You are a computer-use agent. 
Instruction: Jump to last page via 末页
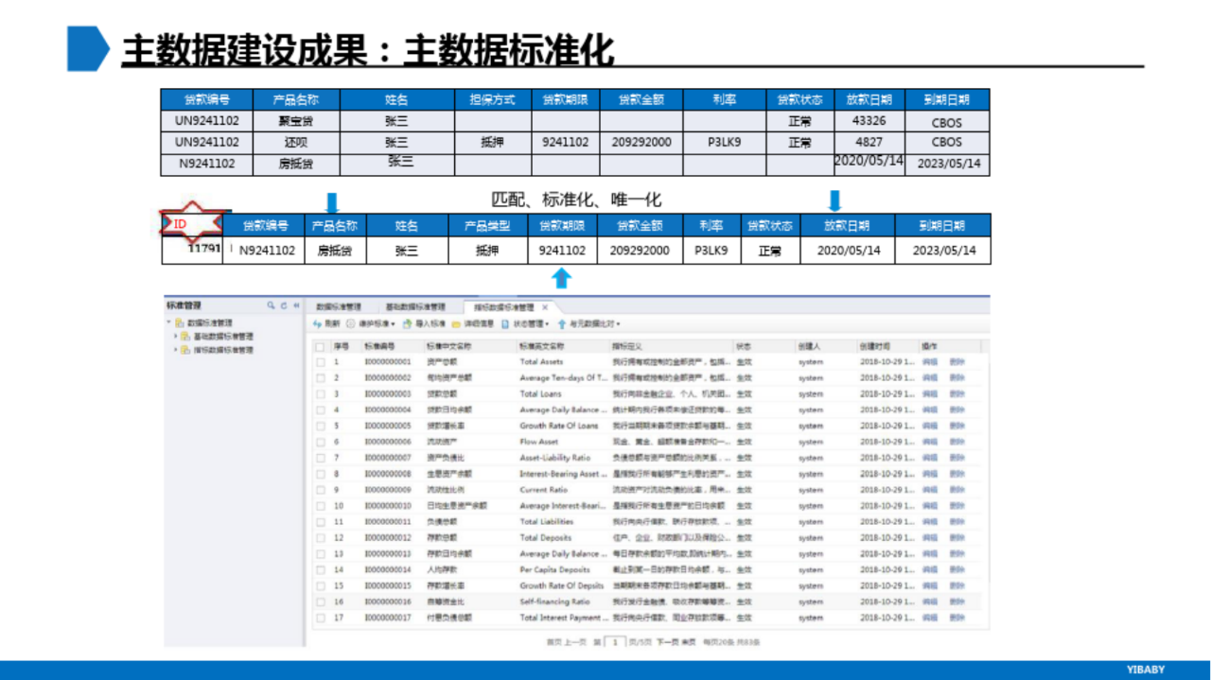click(x=690, y=642)
